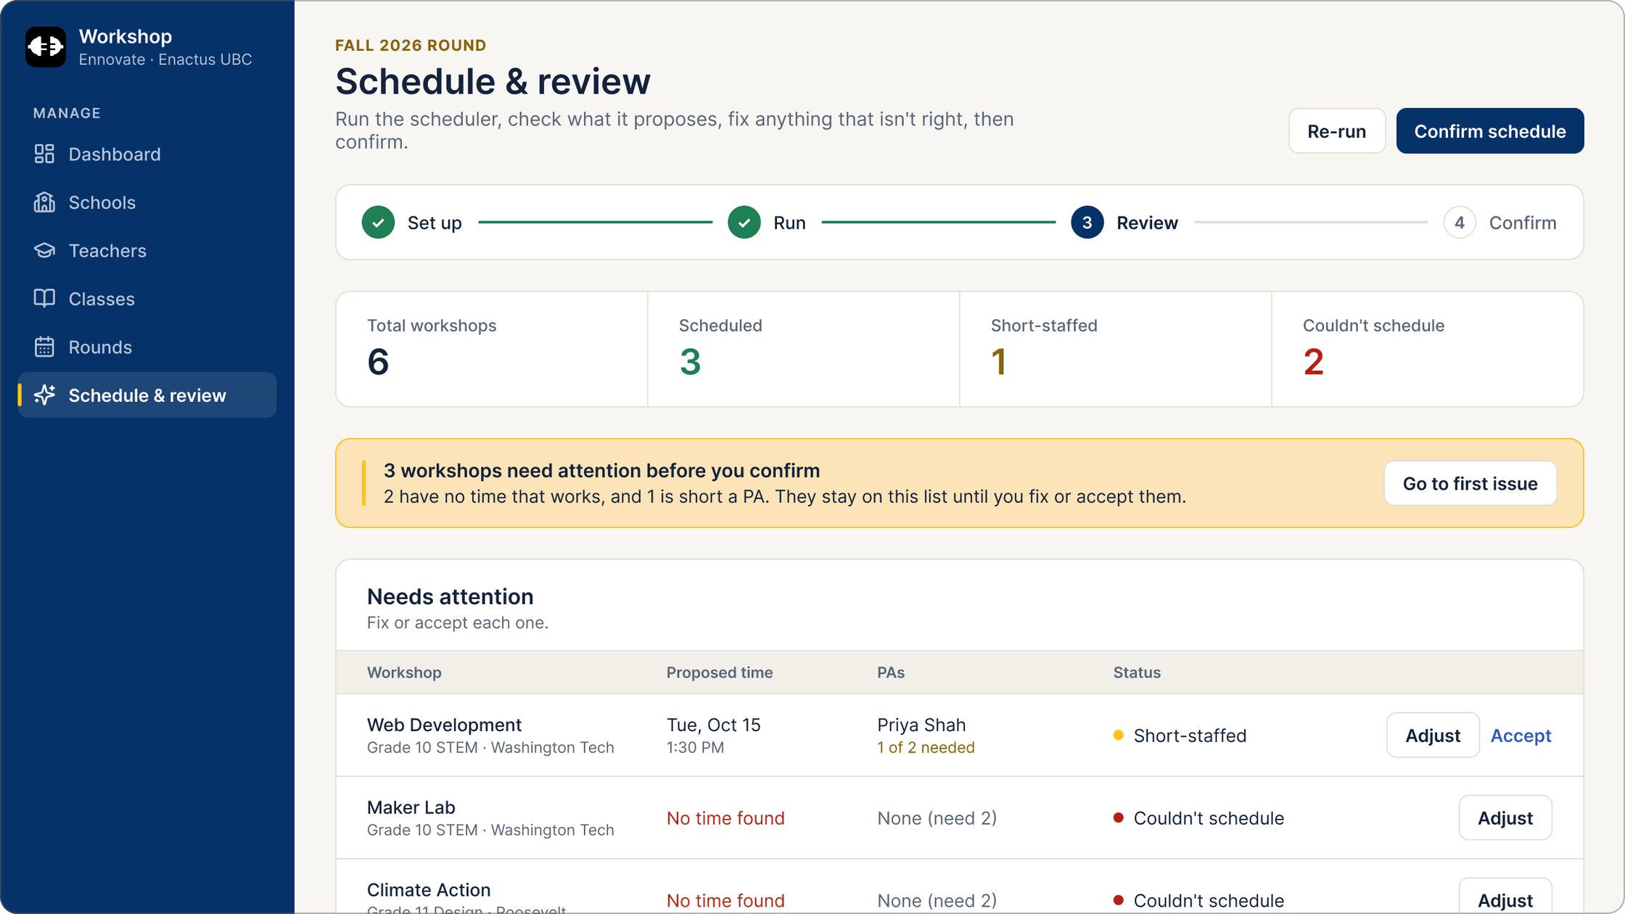Click the Teachers graduation cap icon
Screen dimensions: 1625x914
click(x=44, y=250)
